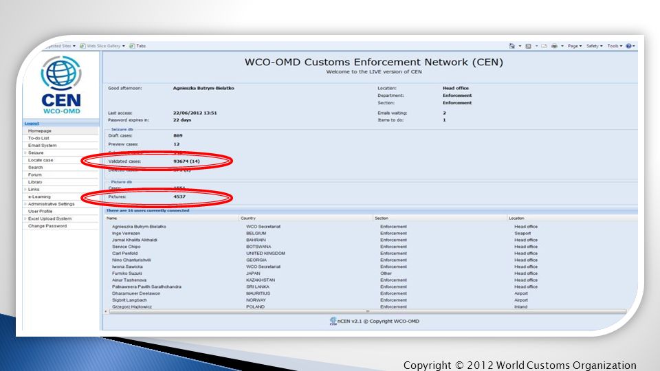Click the Logout link in sidebar
660x371 pixels.
pyautogui.click(x=32, y=123)
